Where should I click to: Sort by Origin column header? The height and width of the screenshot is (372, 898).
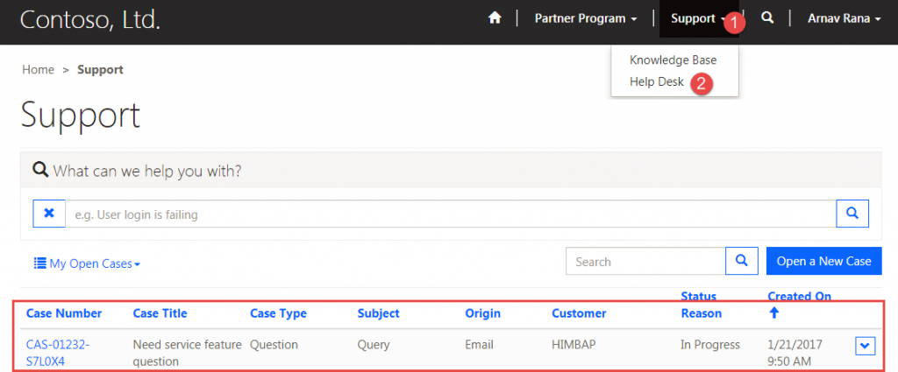(x=483, y=313)
